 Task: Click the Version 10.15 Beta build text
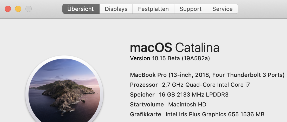point(170,58)
